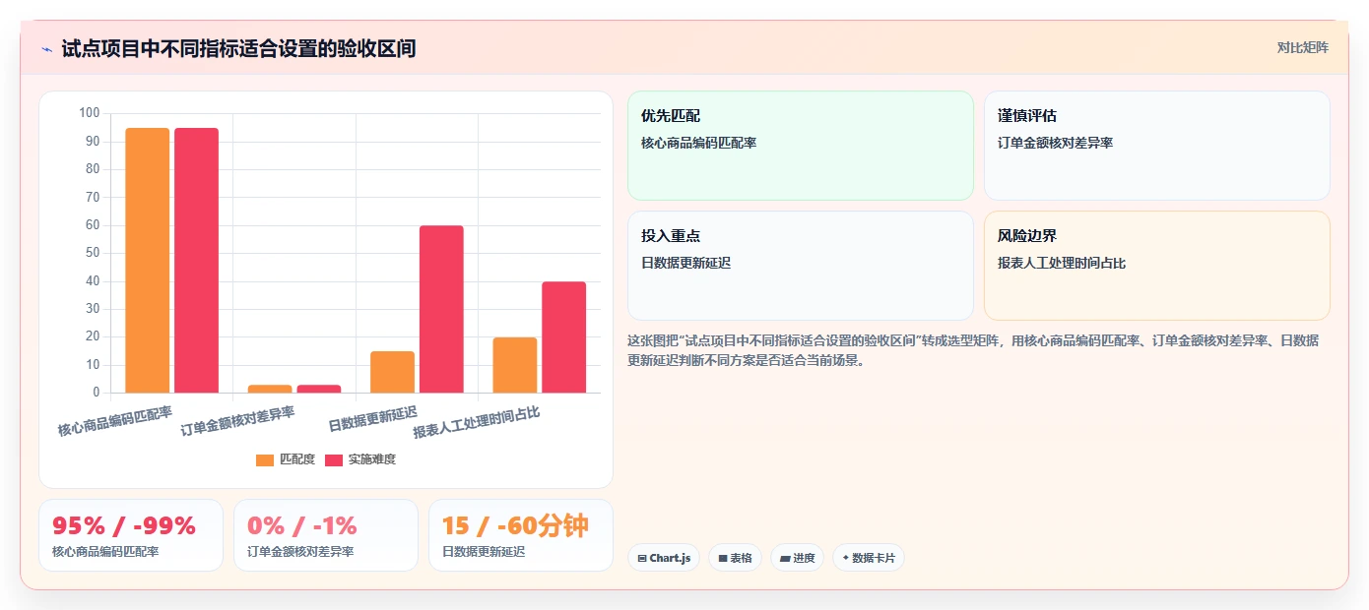
Task: Click axis label 日数据更新延迟 under chart
Action: pos(373,419)
